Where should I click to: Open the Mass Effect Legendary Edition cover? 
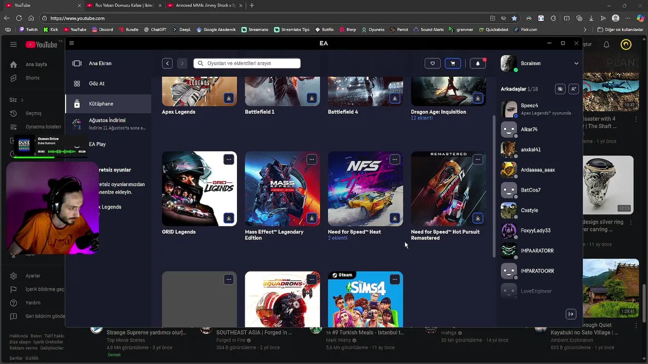[x=282, y=189]
